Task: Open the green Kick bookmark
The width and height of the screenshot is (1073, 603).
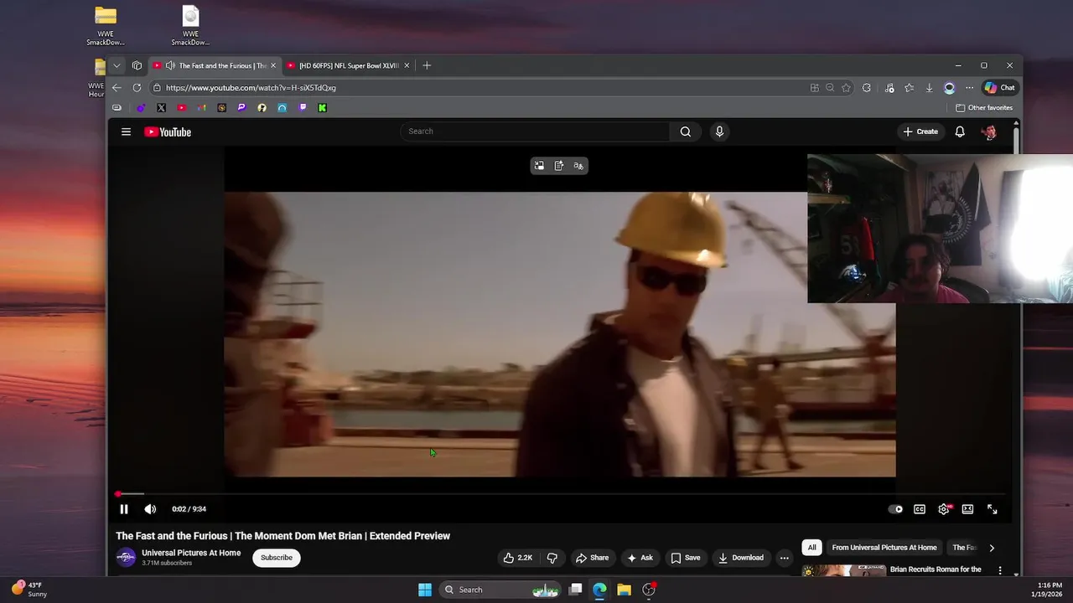Action: [x=322, y=107]
